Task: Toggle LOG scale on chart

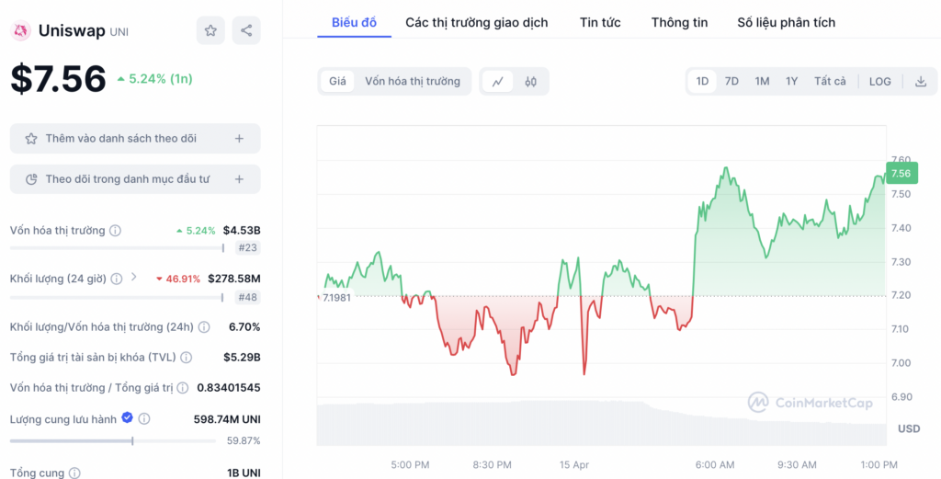Action: (879, 82)
